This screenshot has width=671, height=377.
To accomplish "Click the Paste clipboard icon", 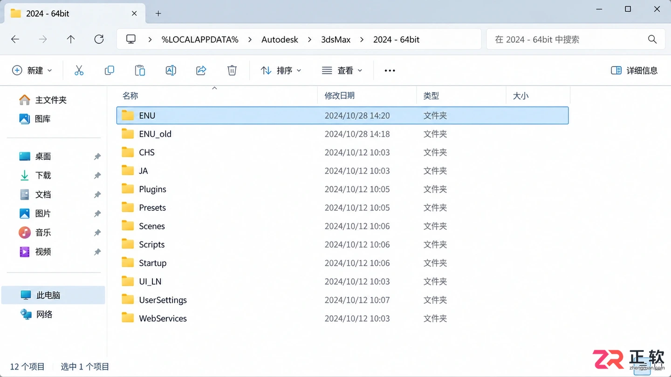I will tap(140, 70).
